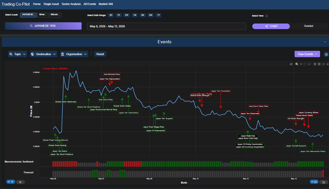Open events settings gear icon
Viewport: 329px width, 189px height.
[326, 54]
